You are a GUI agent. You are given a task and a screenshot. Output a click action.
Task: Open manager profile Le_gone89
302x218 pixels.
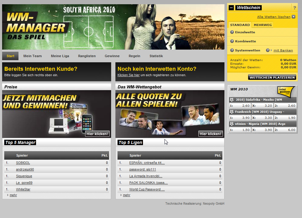[24, 183]
